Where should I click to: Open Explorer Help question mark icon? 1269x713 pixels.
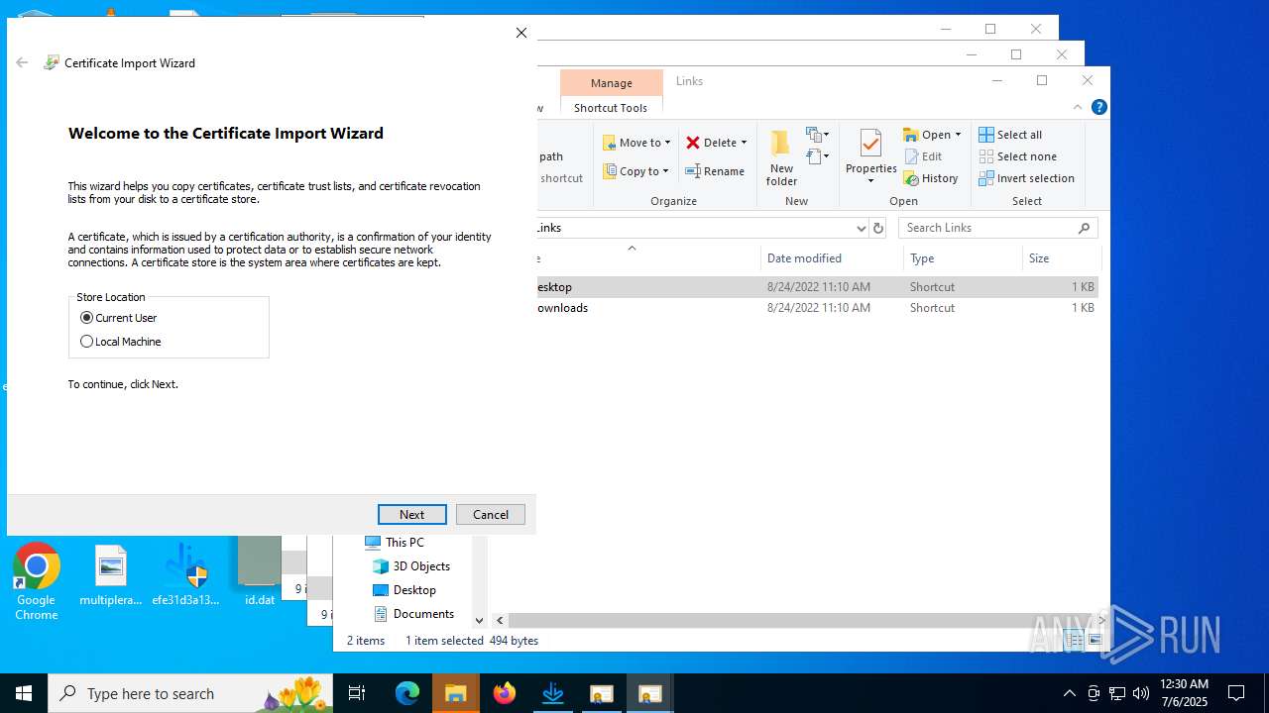coord(1098,107)
